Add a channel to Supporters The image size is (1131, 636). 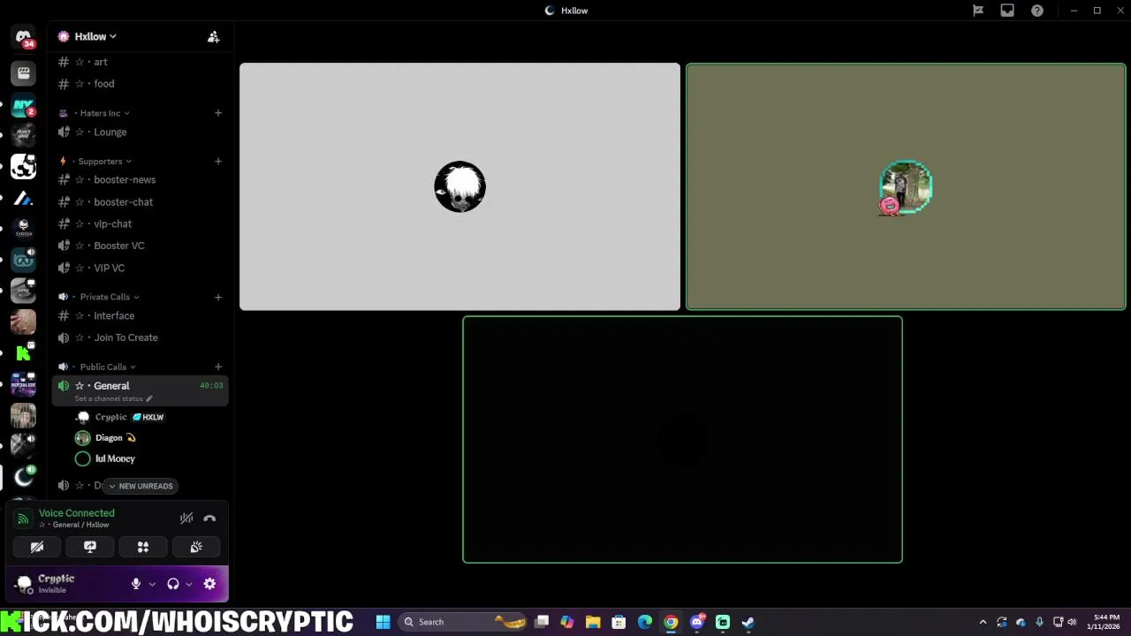pos(218,162)
